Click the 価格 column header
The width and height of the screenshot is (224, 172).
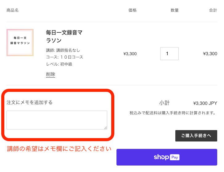pyautogui.click(x=132, y=10)
